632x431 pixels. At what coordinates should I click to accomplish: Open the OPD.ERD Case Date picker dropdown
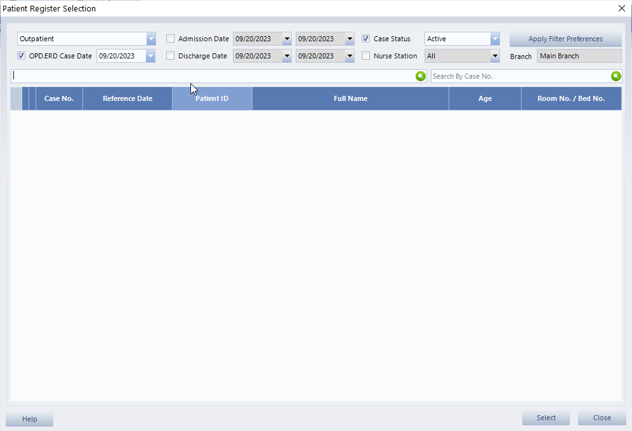150,56
